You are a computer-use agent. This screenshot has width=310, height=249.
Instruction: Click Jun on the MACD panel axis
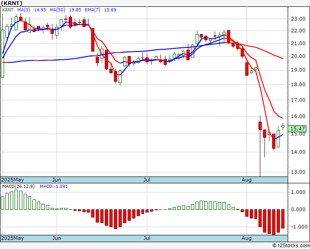57,238
